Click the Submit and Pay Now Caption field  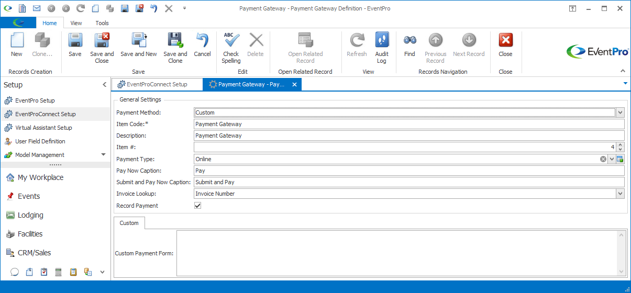point(409,182)
